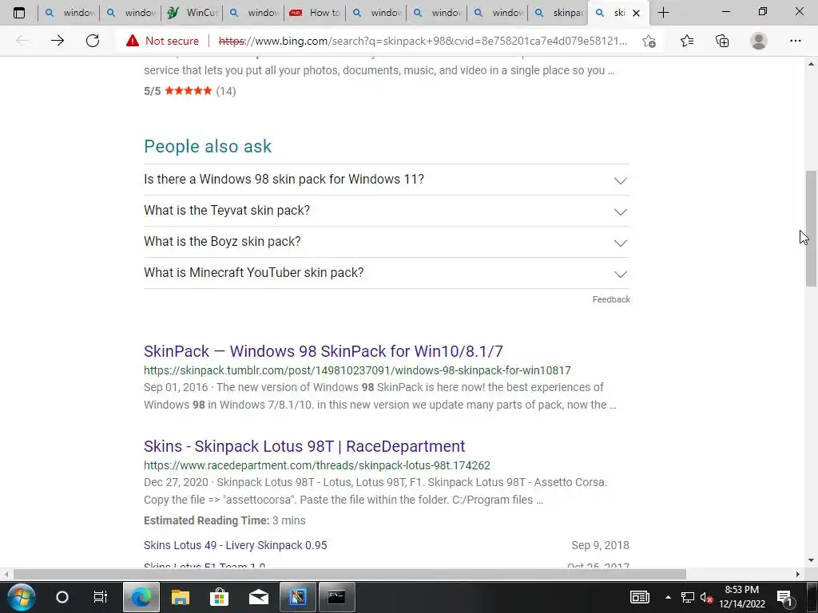818x613 pixels.
Task: Click the Skins Lotus 49 date 'Sep 9, 2018'
Action: click(600, 545)
